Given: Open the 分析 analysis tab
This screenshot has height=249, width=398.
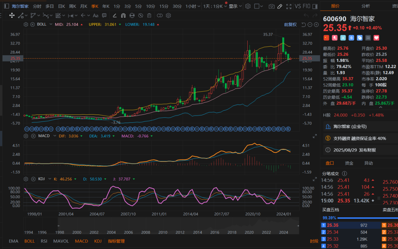Looking at the screenshot, I should coord(366,6).
